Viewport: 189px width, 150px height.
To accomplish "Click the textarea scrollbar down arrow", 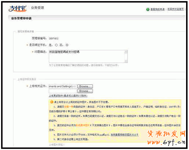I will [126, 61].
